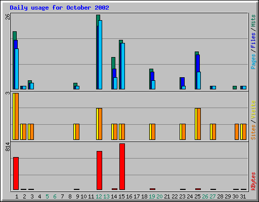Click day label '15' on the x-axis
The height and width of the screenshot is (202, 259).
[x=121, y=196]
